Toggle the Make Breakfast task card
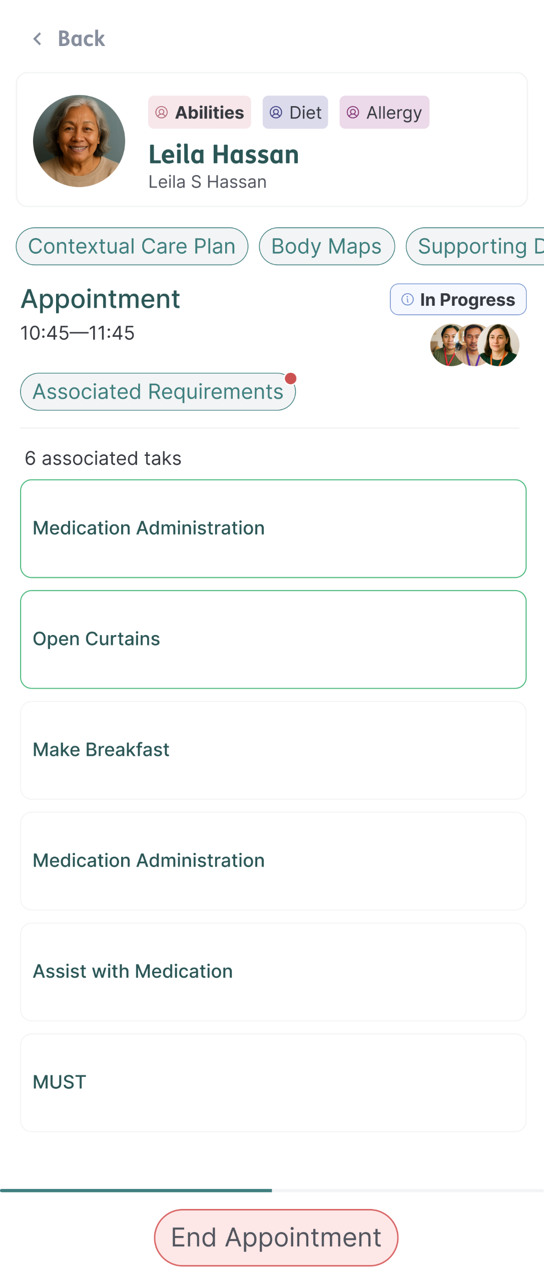Screen dimensions: 544x1281 click(272, 750)
